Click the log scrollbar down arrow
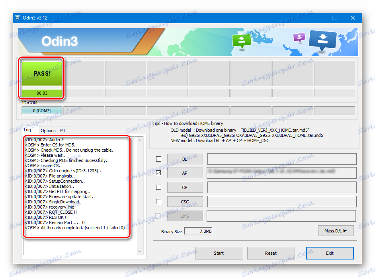The image size is (375, 277). point(140,252)
